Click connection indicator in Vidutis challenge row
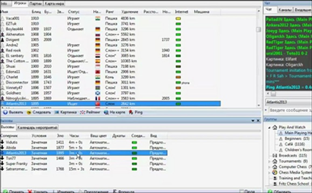The height and width of the screenshot is (193, 312). coord(134,143)
